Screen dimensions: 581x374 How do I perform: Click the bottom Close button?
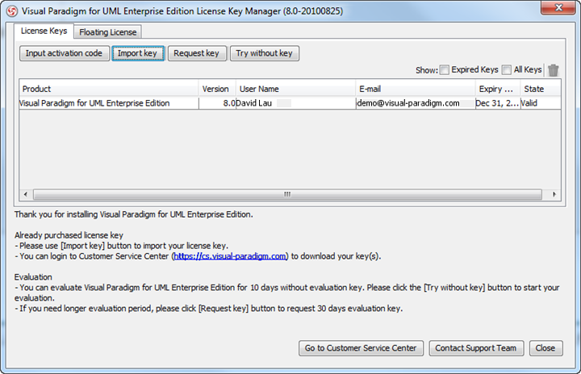tap(545, 348)
